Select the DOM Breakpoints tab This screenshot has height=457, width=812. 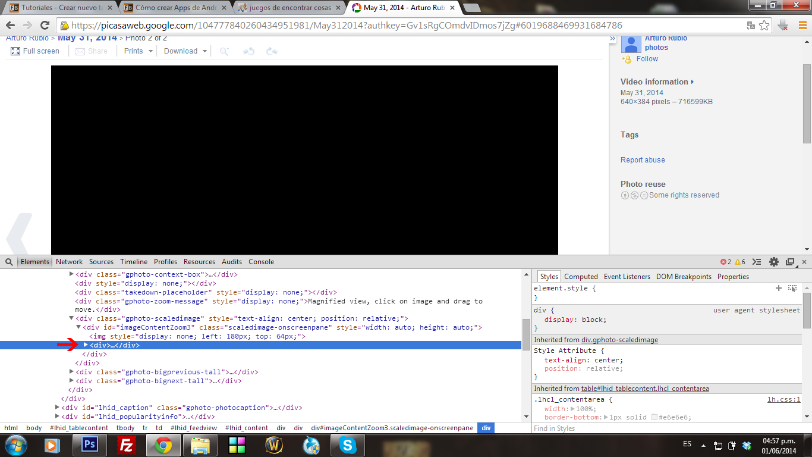pos(684,277)
